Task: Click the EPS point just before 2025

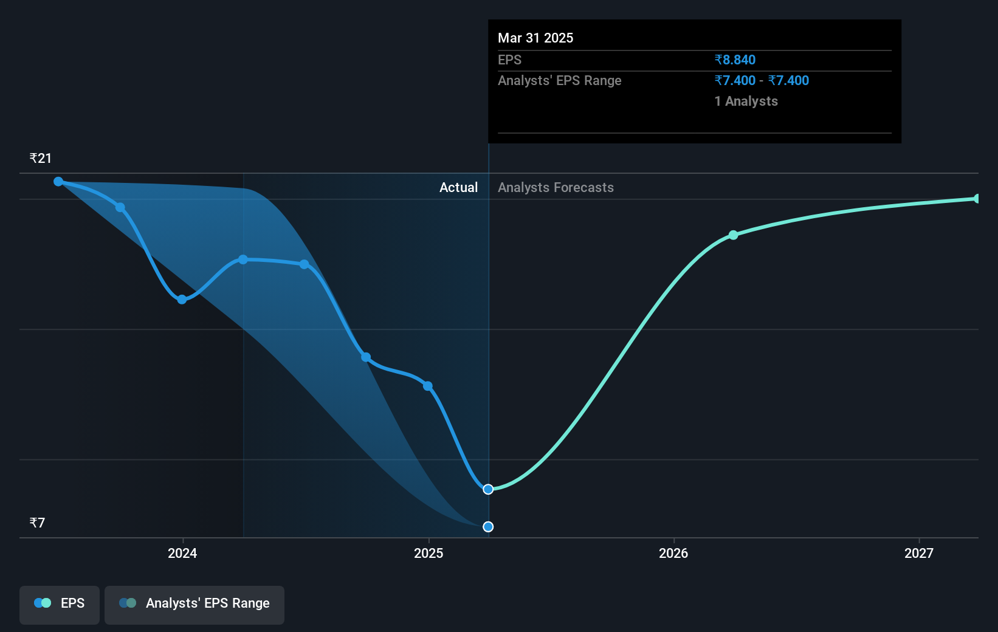Action: [428, 386]
